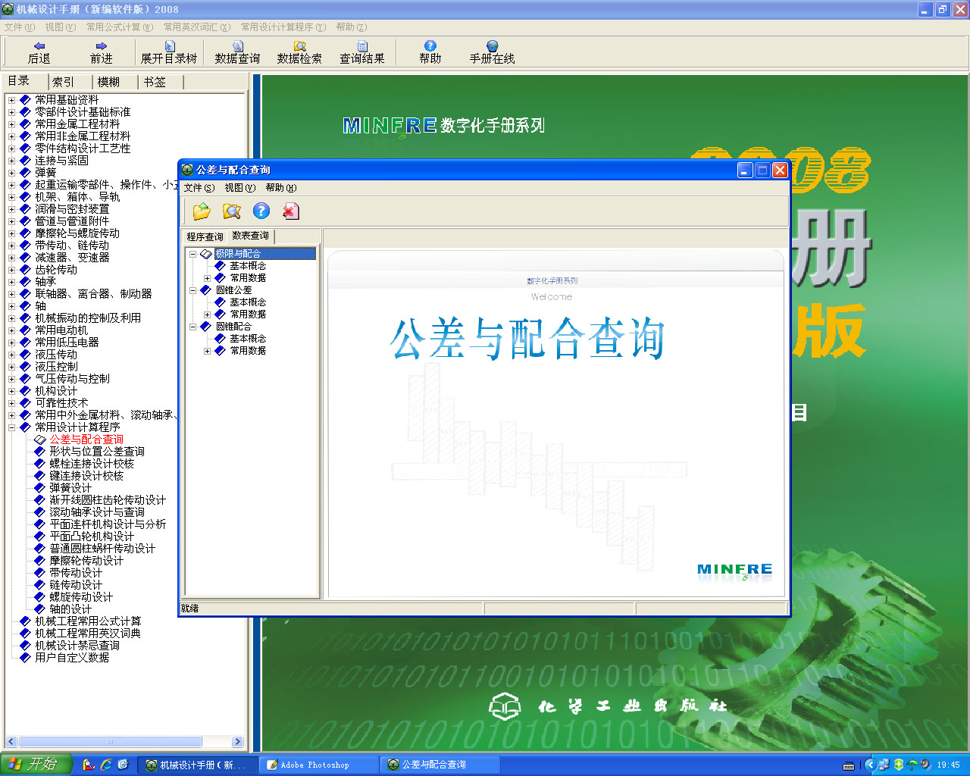The height and width of the screenshot is (776, 970).
Task: Switch to the 目录 tab
Action: point(20,81)
